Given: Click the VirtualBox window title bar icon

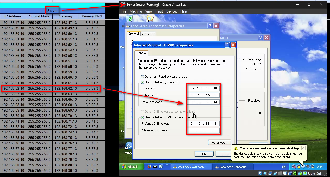Looking at the screenshot, I should (x=123, y=4).
